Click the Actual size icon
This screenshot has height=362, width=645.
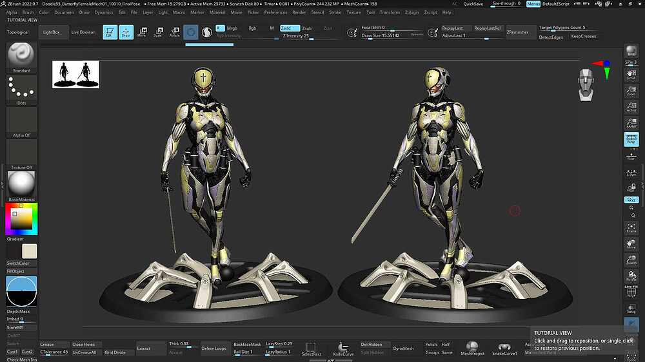click(631, 107)
